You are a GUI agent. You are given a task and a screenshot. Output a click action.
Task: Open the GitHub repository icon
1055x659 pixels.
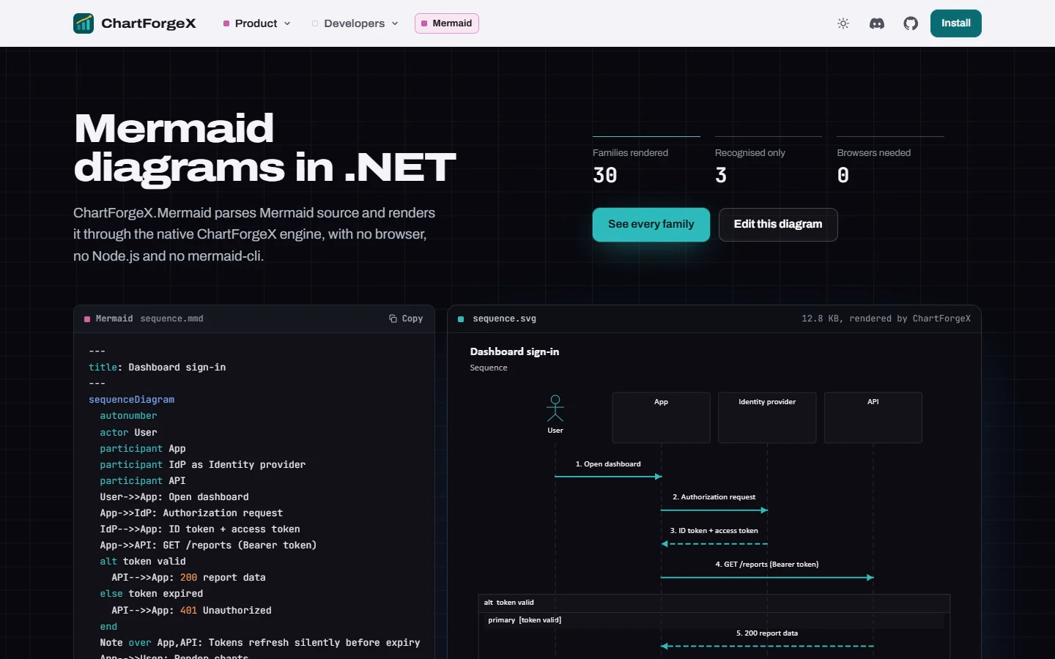911,23
